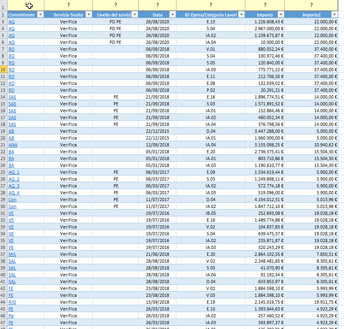Open the AQ_2 hyperlink
The image size is (344, 329).
pos(14,179)
